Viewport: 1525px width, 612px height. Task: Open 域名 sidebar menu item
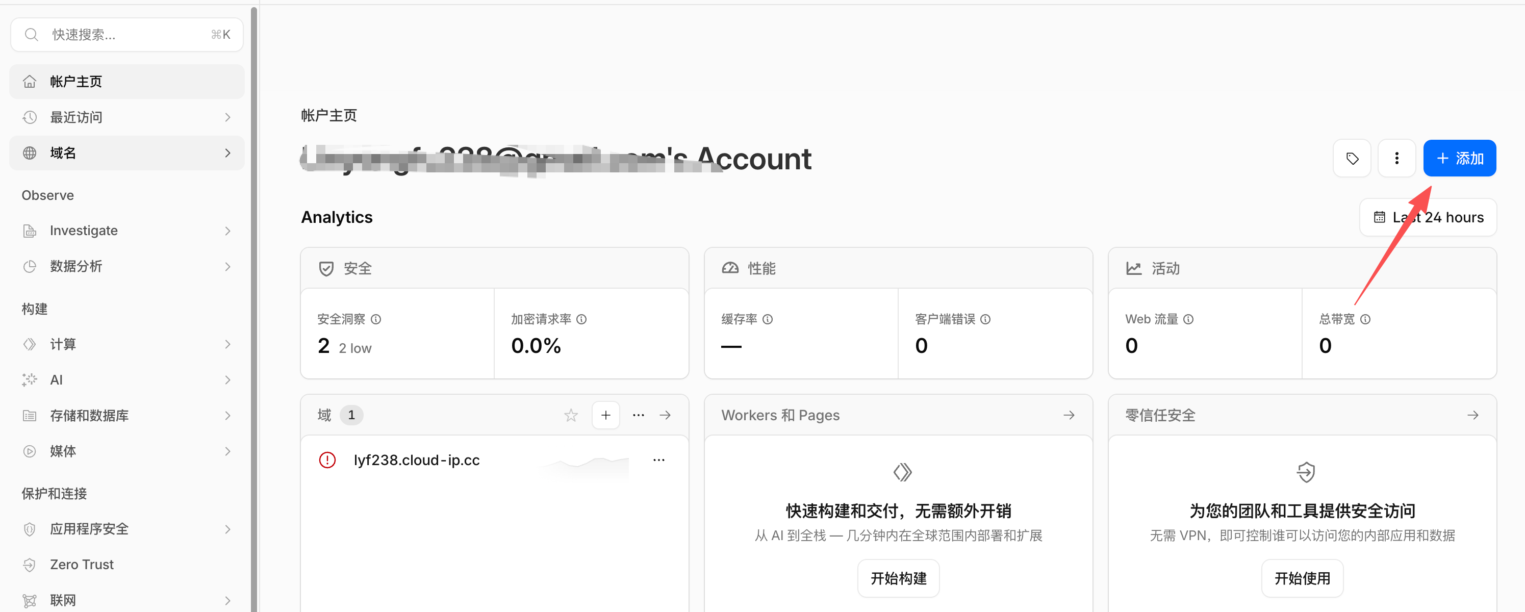(x=126, y=154)
